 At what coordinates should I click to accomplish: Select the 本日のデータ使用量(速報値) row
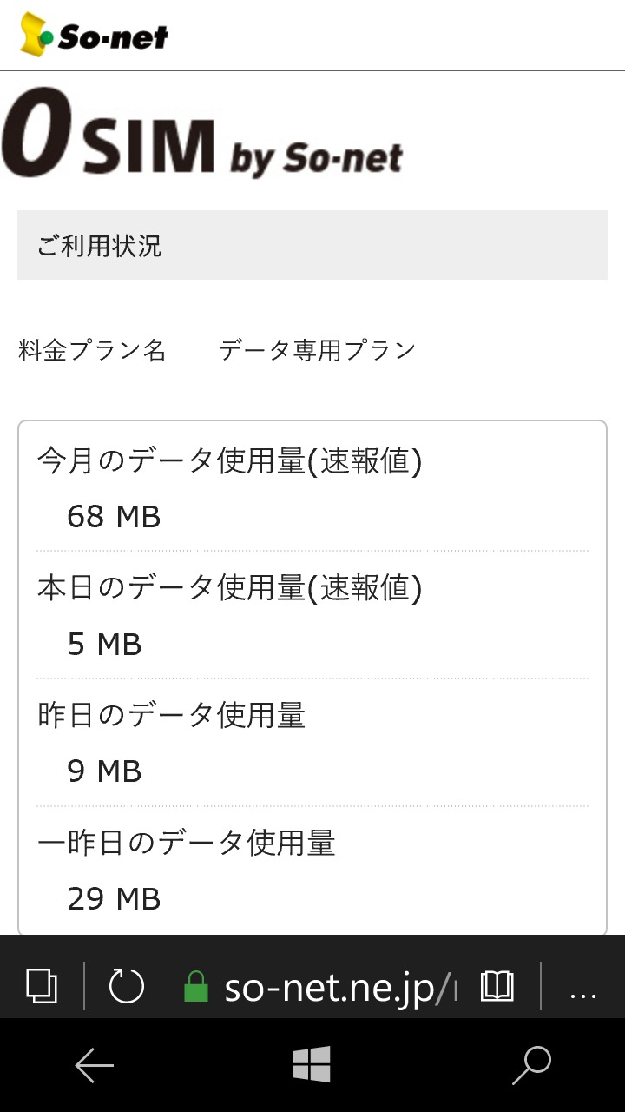pyautogui.click(x=229, y=588)
